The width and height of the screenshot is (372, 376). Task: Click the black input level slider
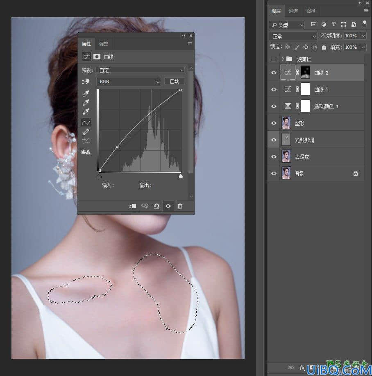99,176
